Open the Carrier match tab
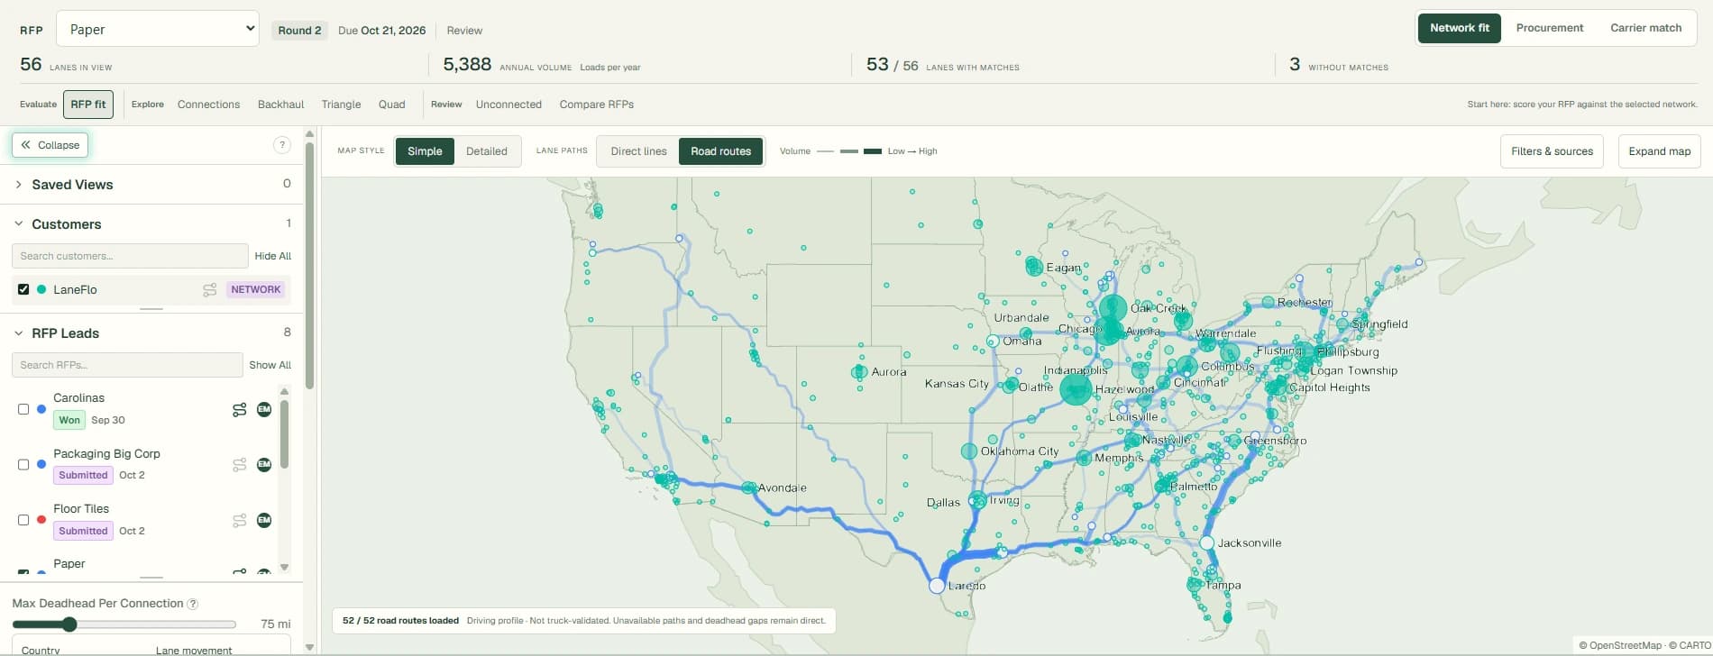Image resolution: width=1713 pixels, height=656 pixels. 1646,28
